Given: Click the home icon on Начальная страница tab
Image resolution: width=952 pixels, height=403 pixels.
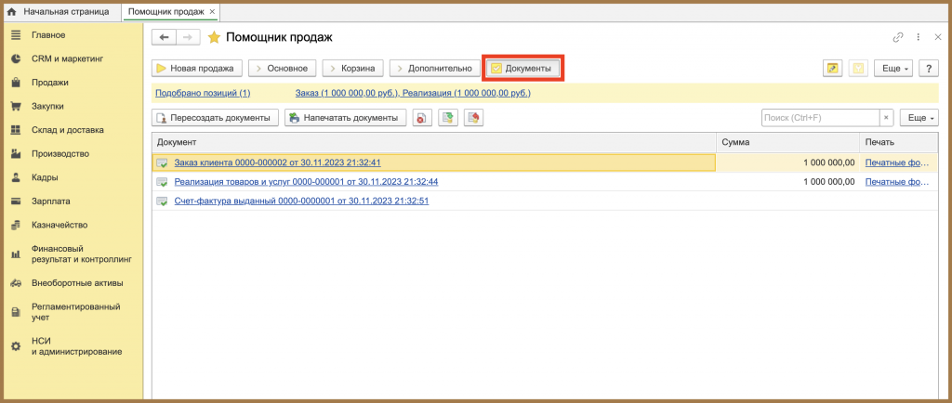Looking at the screenshot, I should click(11, 11).
